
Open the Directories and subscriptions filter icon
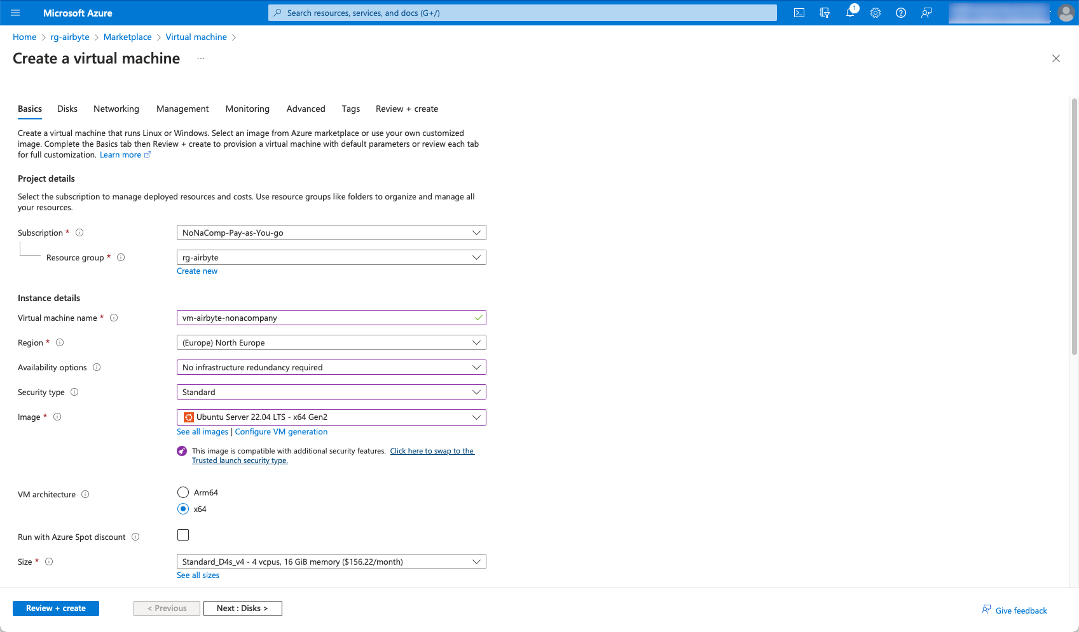[x=825, y=13]
